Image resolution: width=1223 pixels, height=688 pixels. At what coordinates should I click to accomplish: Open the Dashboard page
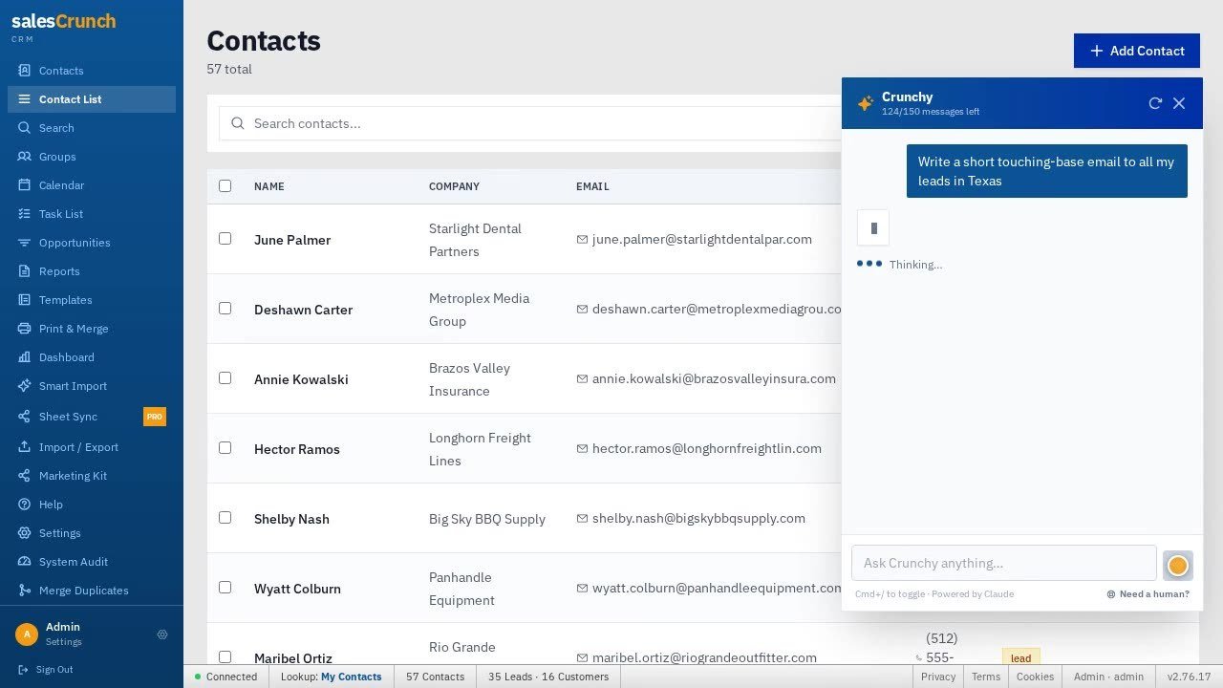pos(92,357)
